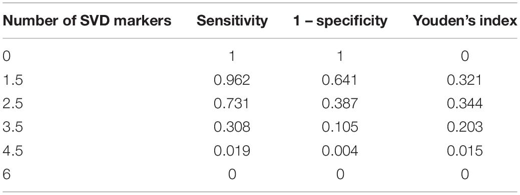Screen dimensions: 520x195
Task: Click the row label 1.5
Action: (x=13, y=80)
